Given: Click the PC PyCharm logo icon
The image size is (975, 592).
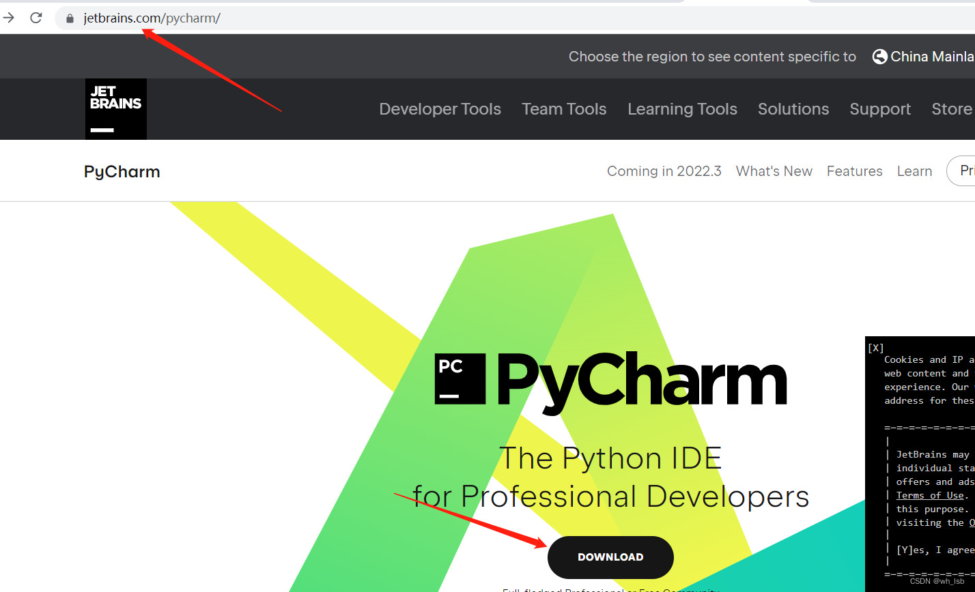Looking at the screenshot, I should tap(460, 379).
